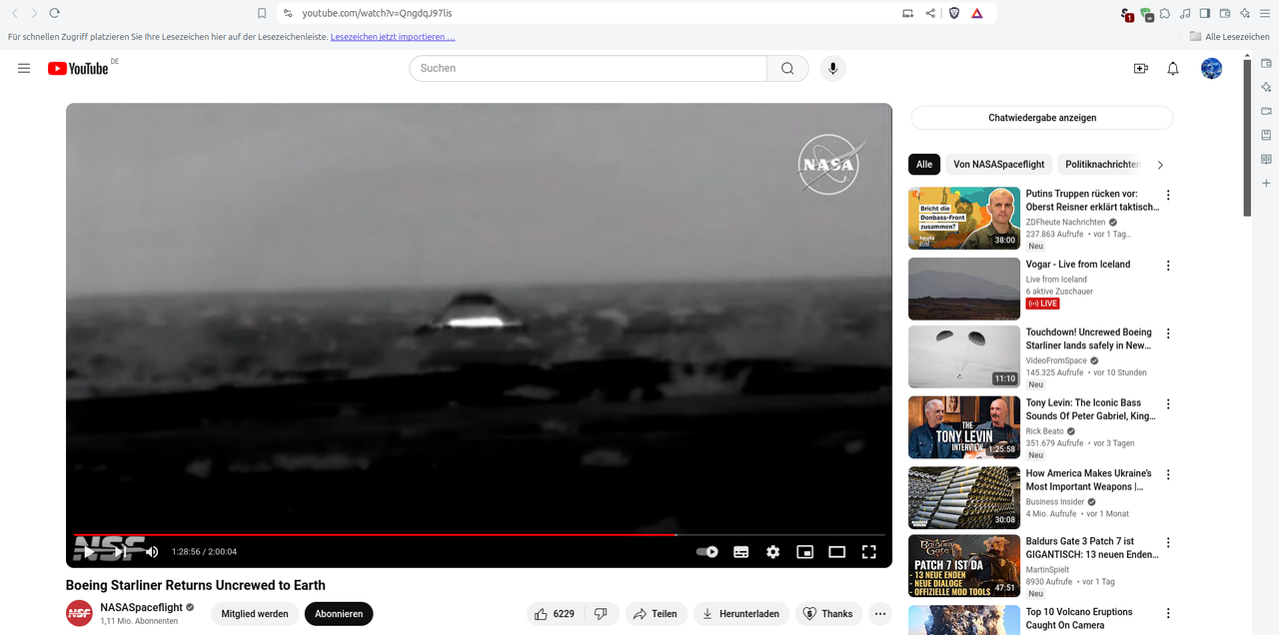
Task: Mute the video volume
Action: click(152, 551)
